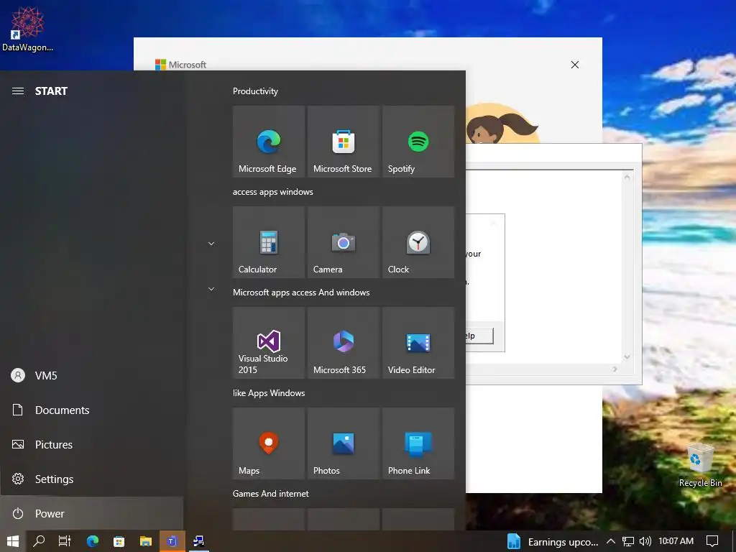
Task: Show hidden system tray icons
Action: [611, 541]
